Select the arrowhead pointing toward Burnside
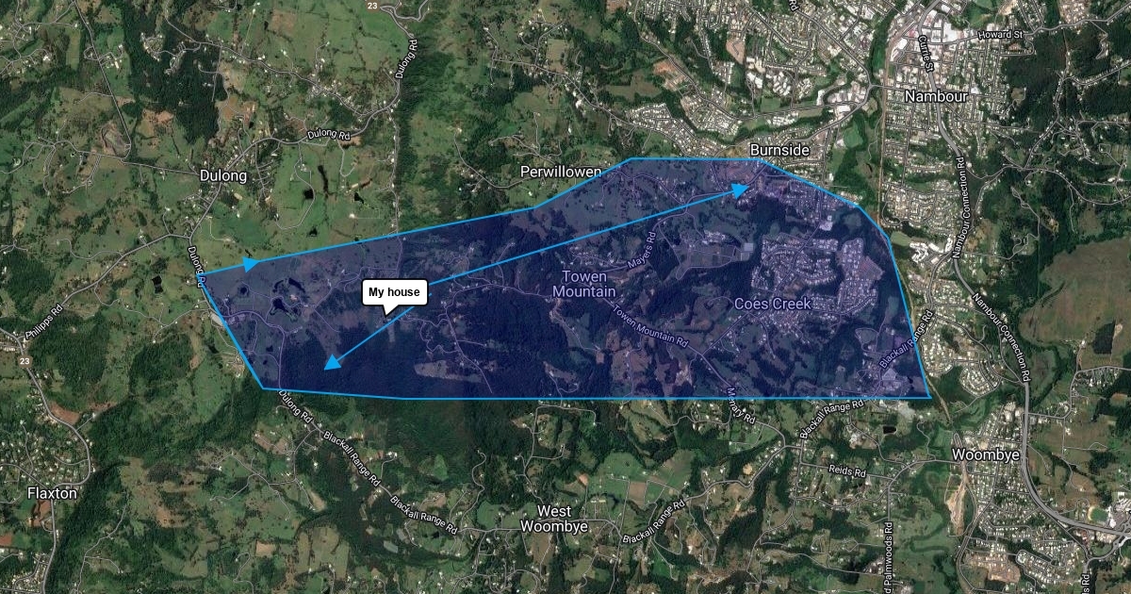Viewport: 1131px width, 594px height. tap(739, 190)
